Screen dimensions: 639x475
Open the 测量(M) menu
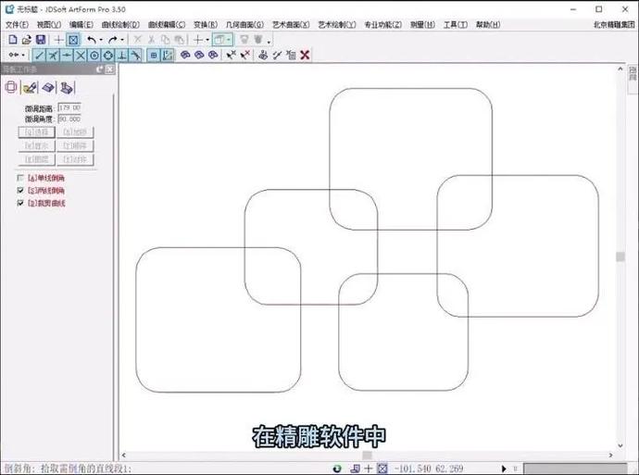click(x=422, y=25)
